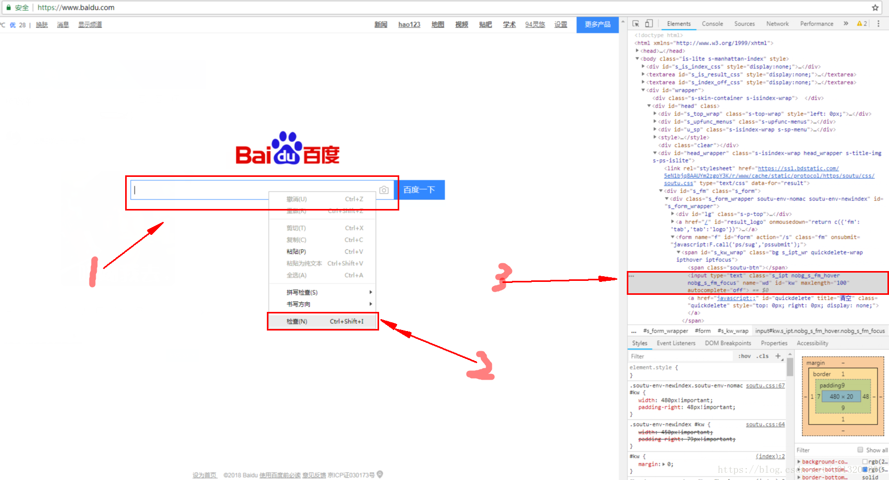The height and width of the screenshot is (480, 889).
Task: Click the border-bottom blue color swatch
Action: pyautogui.click(x=865, y=469)
